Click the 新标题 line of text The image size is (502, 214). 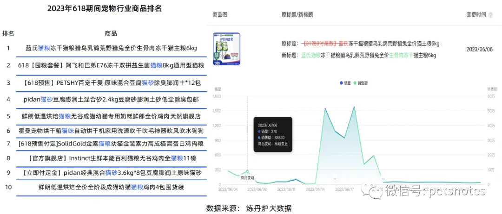pos(359,55)
